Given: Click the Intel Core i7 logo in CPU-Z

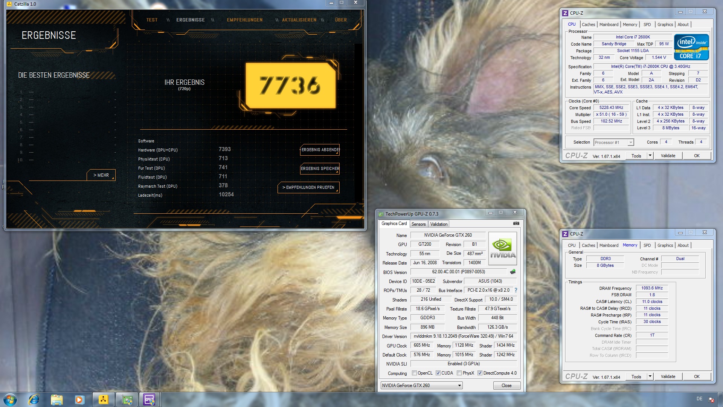Looking at the screenshot, I should [691, 47].
